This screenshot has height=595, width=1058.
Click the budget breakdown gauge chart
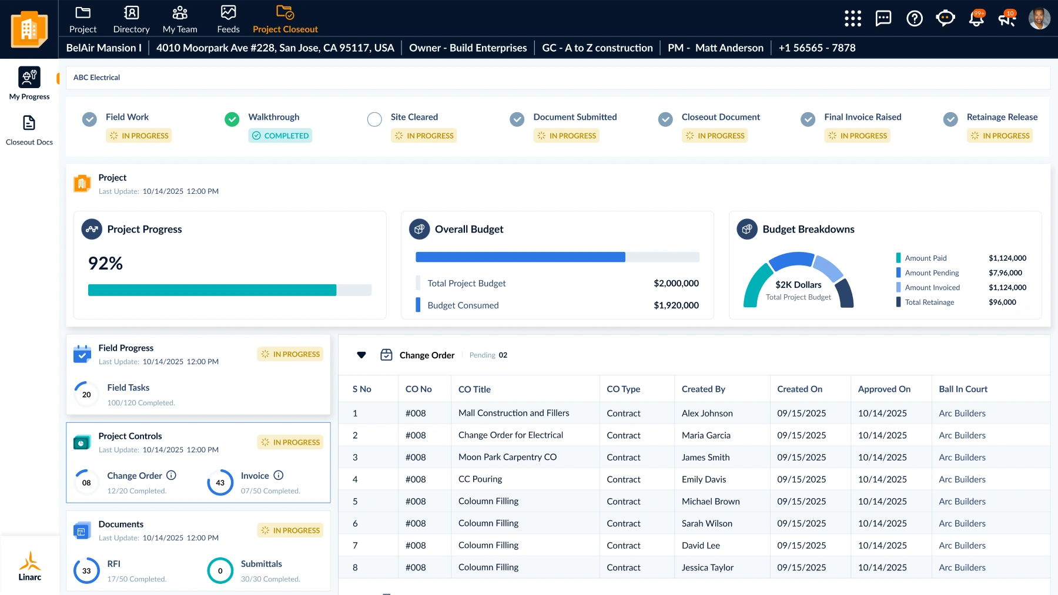[798, 280]
